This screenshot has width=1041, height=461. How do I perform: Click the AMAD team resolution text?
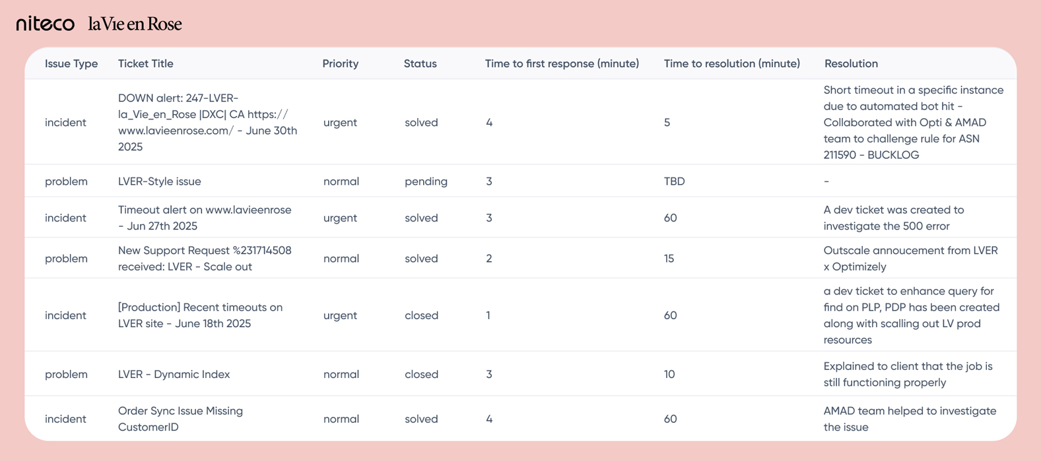910,419
